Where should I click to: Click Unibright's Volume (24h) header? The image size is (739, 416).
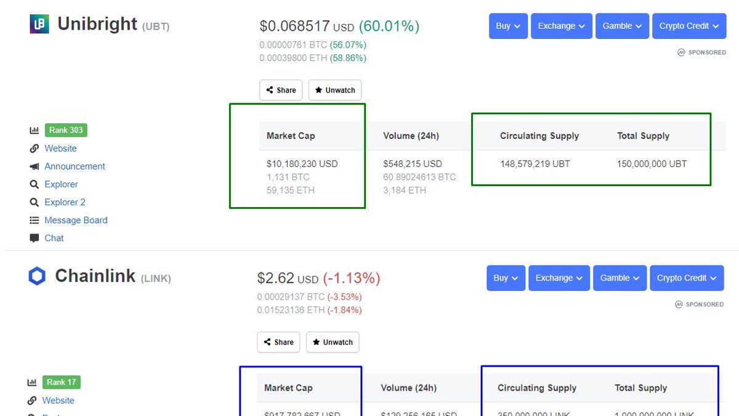click(x=411, y=136)
